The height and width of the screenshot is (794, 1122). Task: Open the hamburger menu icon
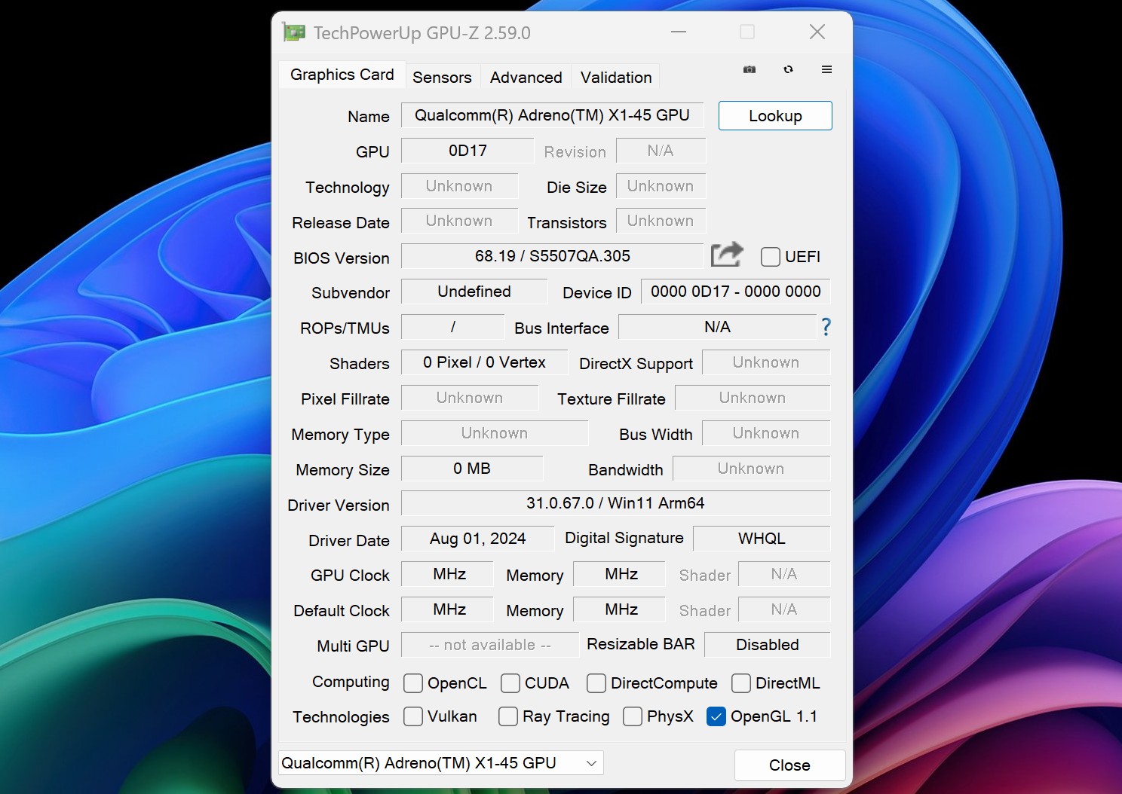coord(826,69)
